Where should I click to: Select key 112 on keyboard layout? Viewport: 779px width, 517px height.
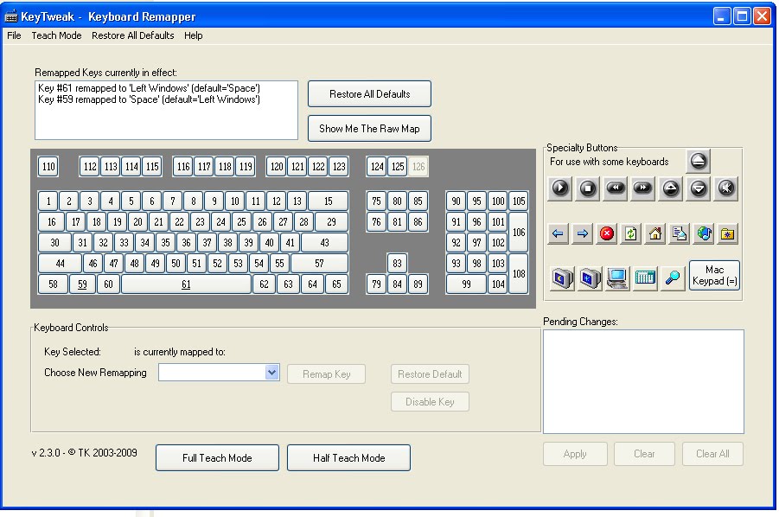pos(90,166)
